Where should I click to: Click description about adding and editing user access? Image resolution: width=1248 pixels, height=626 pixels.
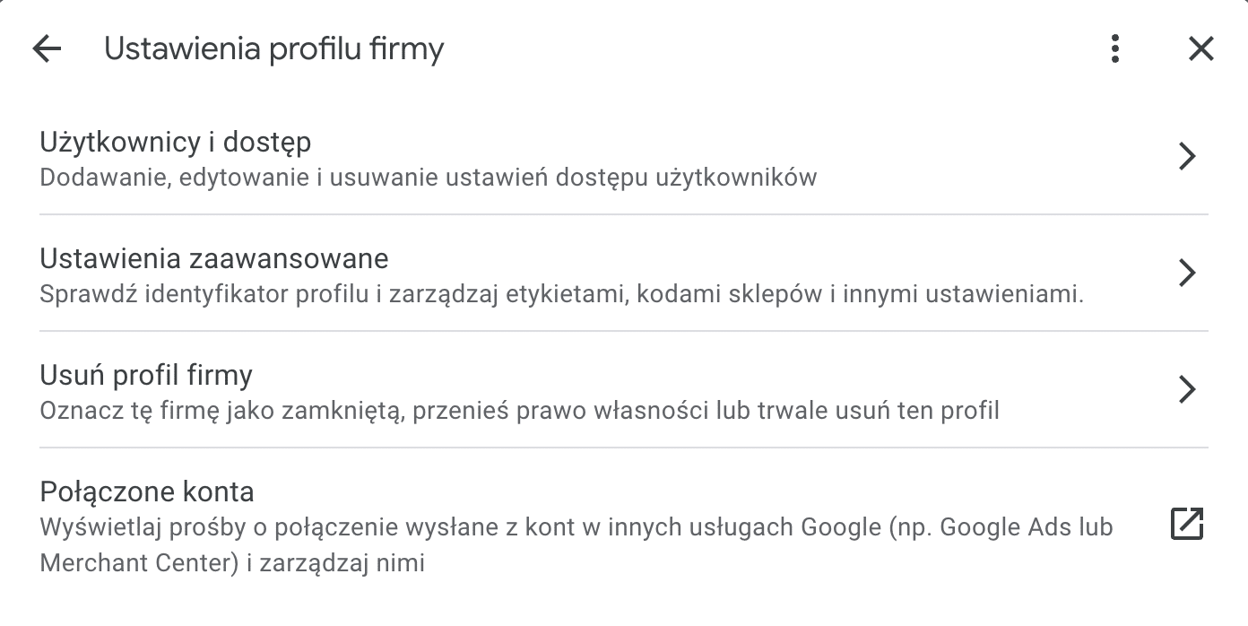(x=429, y=177)
